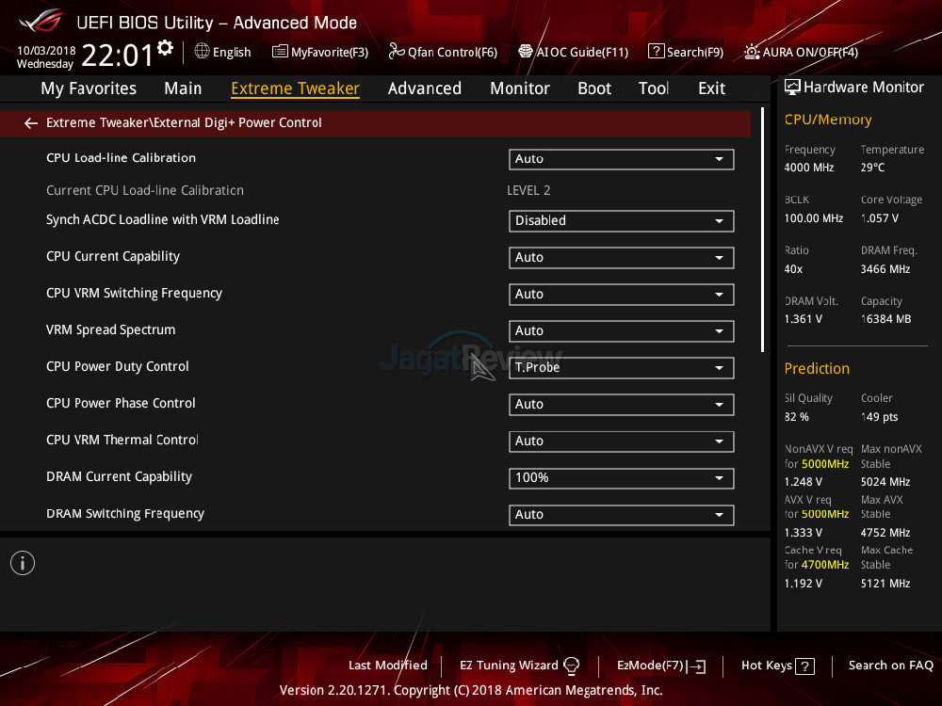The height and width of the screenshot is (706, 942).
Task: Open EZ Tuning Wizard lightbulb
Action: pos(571,666)
